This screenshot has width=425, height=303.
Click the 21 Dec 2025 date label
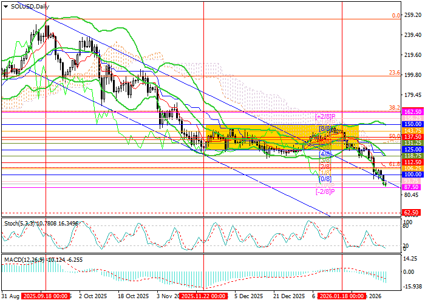(289, 296)
